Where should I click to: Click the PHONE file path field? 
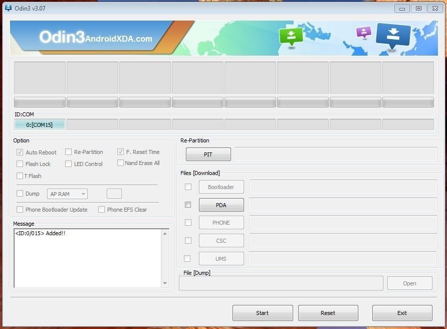point(343,223)
